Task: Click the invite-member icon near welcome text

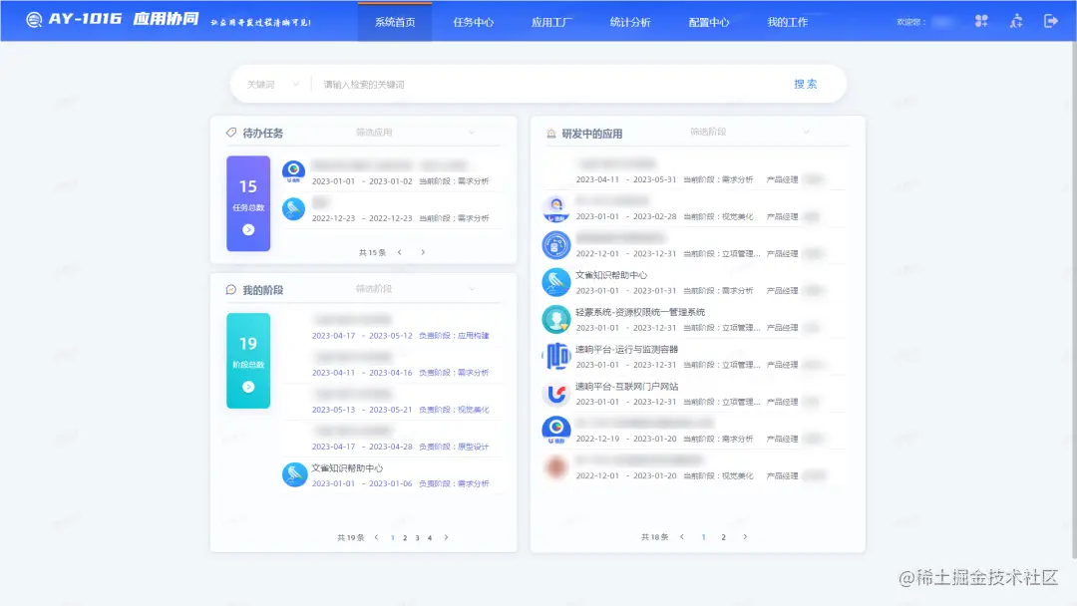Action: click(x=1016, y=20)
